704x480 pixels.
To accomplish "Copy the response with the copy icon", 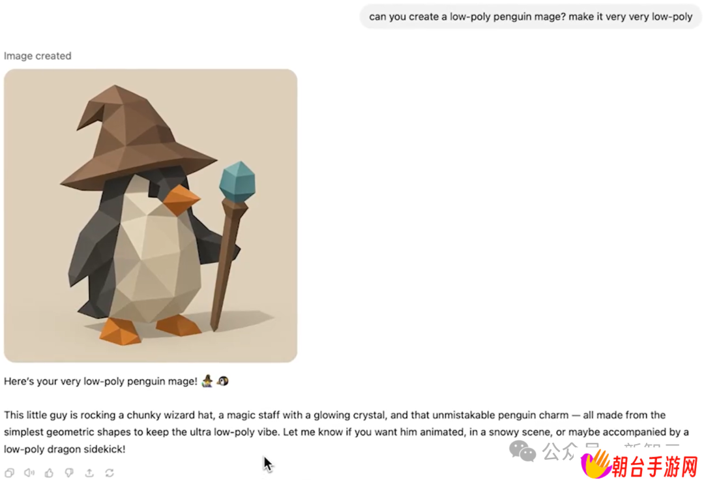I will click(x=9, y=472).
